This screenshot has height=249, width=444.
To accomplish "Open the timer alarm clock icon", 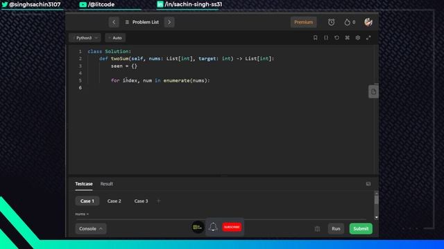I will coord(332,22).
